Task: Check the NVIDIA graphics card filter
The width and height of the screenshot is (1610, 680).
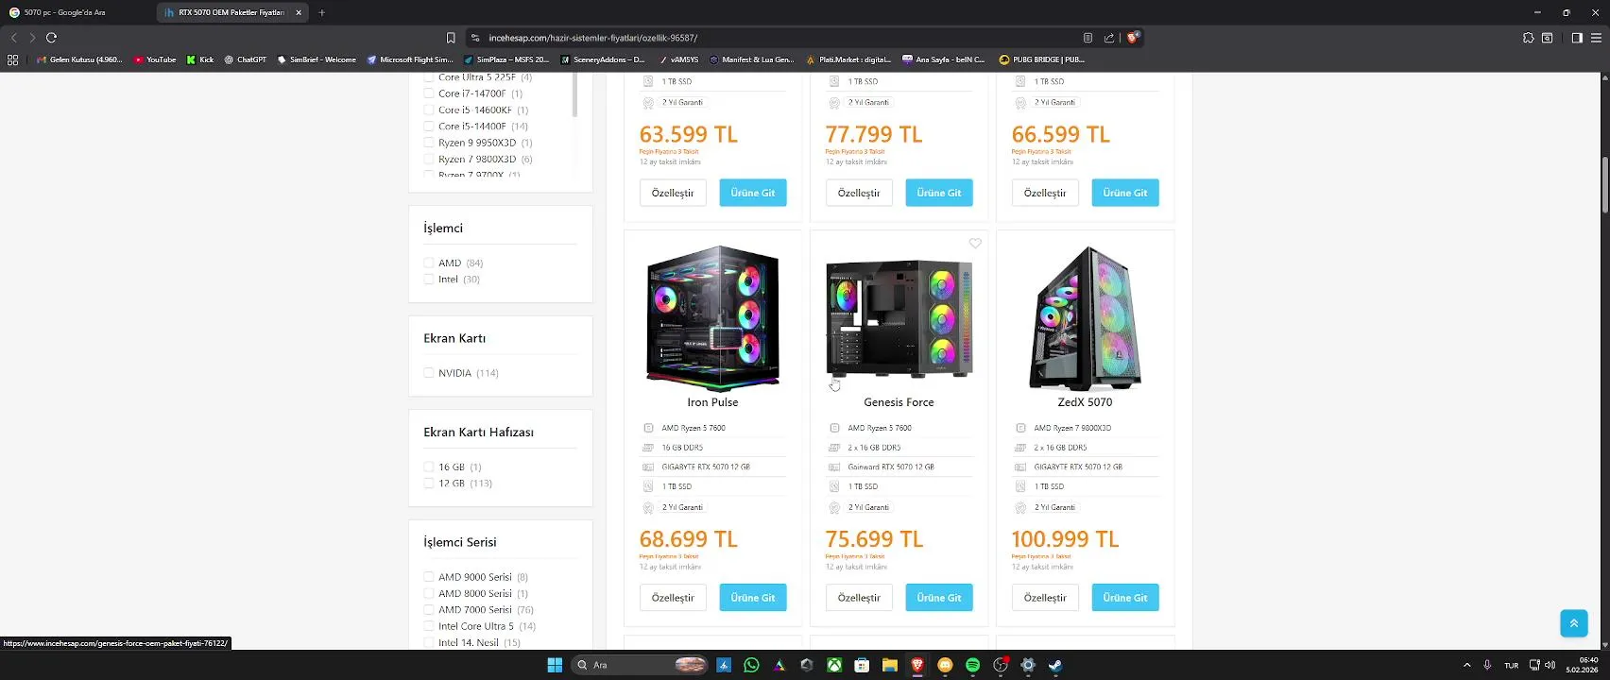Action: click(x=429, y=373)
